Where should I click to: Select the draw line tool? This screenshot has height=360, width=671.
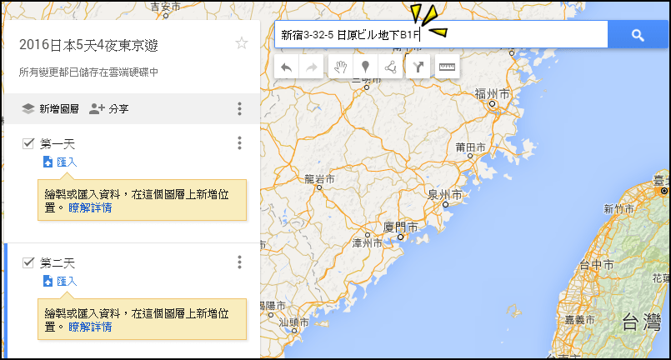[390, 67]
